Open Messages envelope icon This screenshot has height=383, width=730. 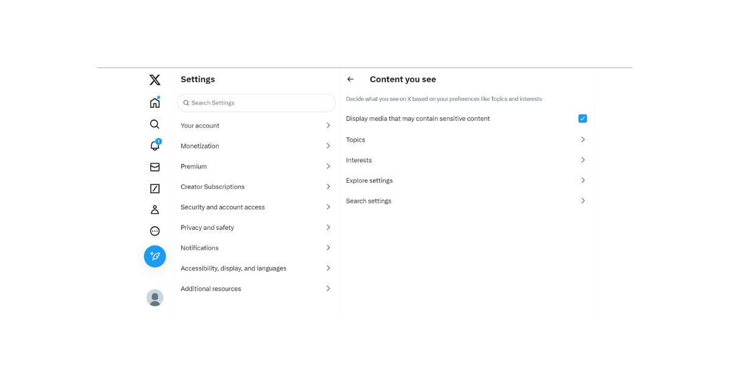tap(155, 167)
